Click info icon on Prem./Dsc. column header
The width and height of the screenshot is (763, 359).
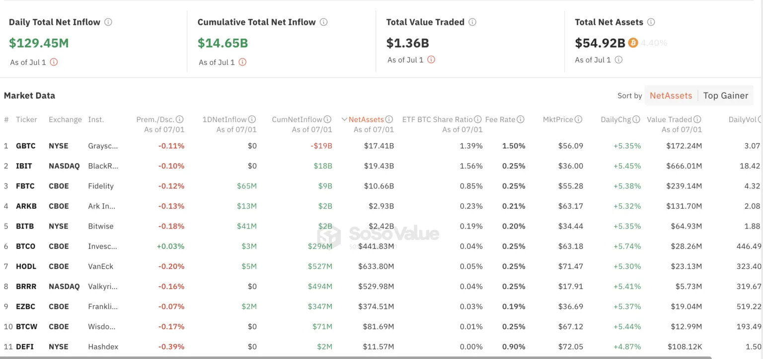180,120
